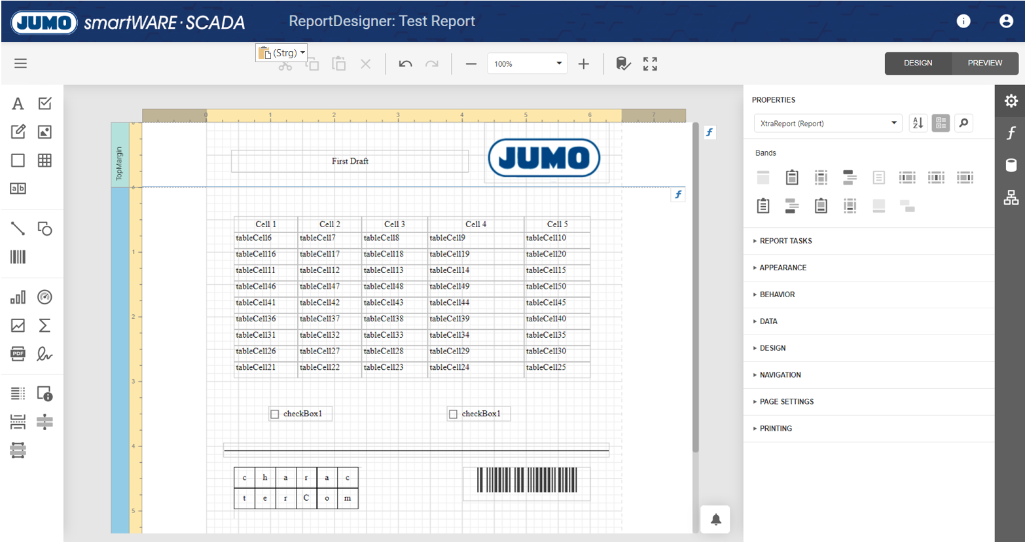Screen dimensions: 1025x542
Task: Open the zoom level 100% dropdown
Action: (558, 63)
